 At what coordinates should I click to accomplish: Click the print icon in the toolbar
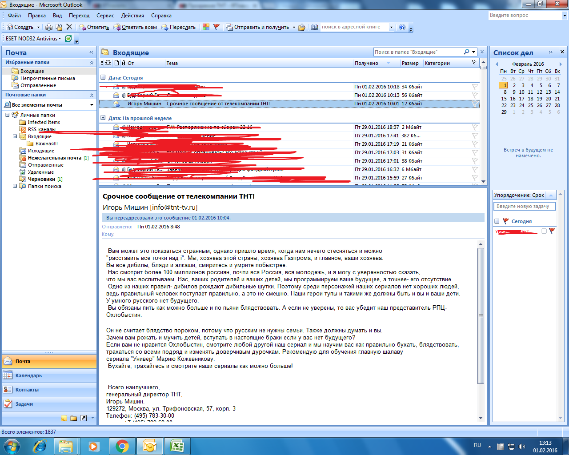coord(49,27)
